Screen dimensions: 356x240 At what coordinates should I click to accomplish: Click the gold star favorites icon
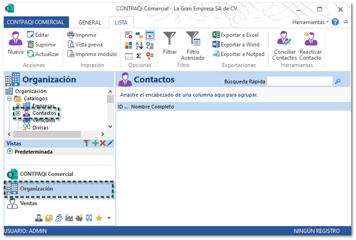[99, 218]
